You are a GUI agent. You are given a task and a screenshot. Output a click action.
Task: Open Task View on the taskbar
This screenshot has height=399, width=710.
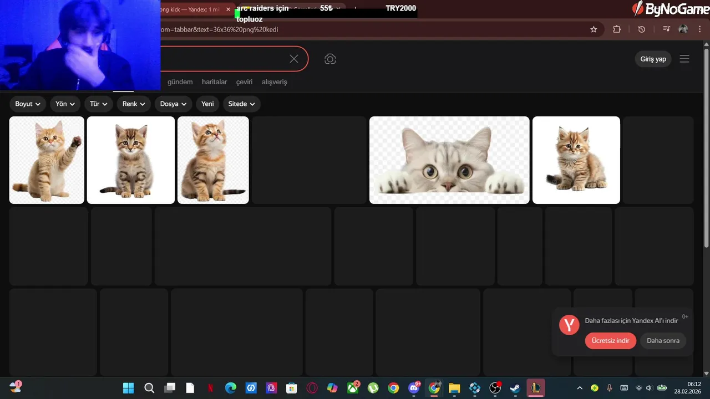[170, 388]
